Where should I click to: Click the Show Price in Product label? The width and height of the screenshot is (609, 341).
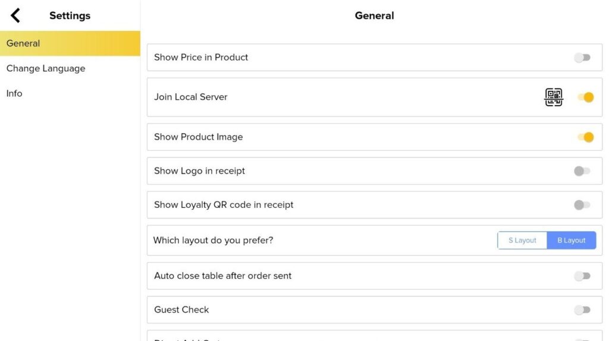[x=201, y=58]
